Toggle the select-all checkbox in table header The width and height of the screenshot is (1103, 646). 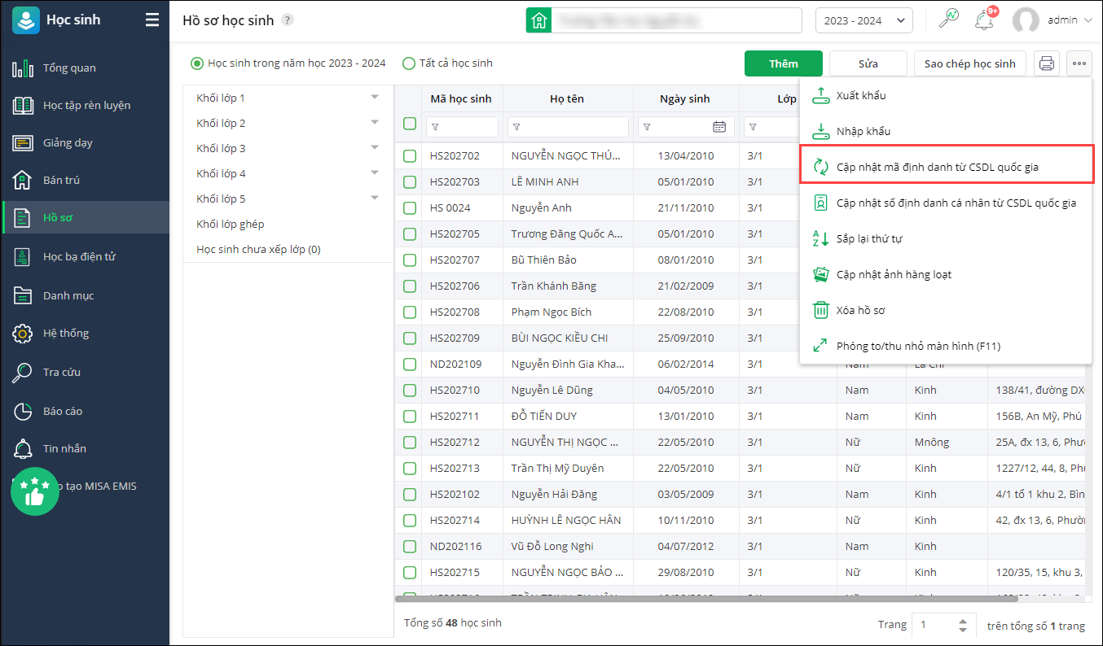410,124
